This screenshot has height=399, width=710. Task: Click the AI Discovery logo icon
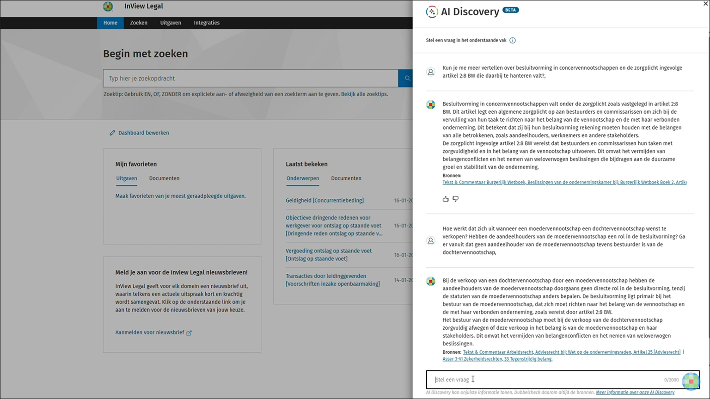(432, 12)
